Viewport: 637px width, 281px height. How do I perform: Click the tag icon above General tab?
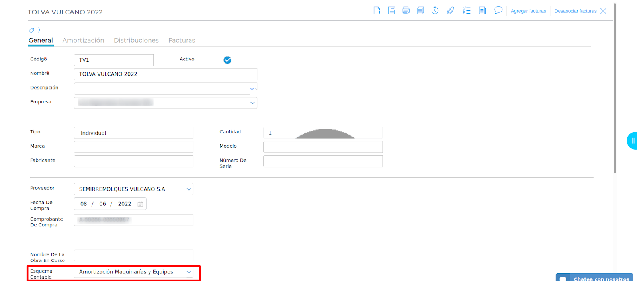31,30
